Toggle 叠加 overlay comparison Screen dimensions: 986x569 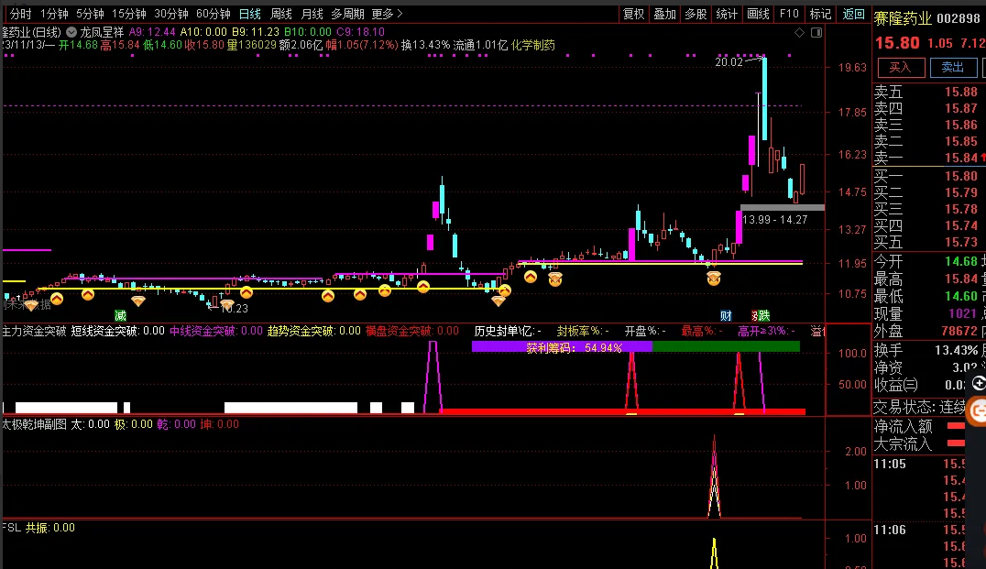664,14
